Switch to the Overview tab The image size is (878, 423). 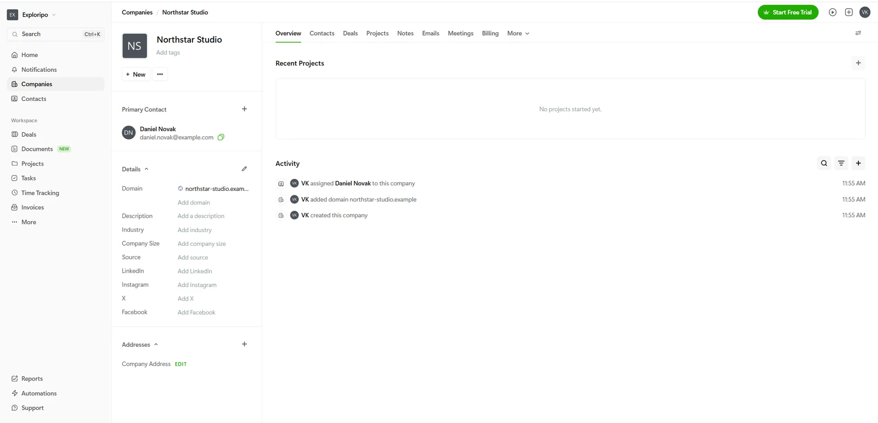pyautogui.click(x=288, y=33)
